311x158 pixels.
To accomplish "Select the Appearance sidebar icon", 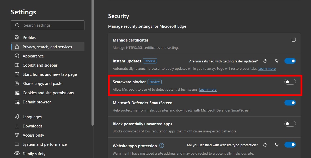I will point(17,56).
